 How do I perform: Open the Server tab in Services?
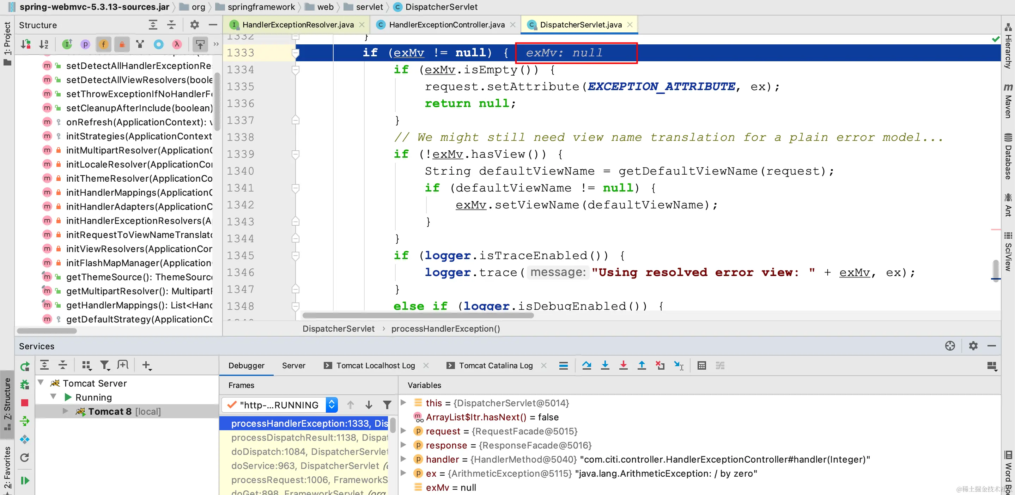[293, 365]
